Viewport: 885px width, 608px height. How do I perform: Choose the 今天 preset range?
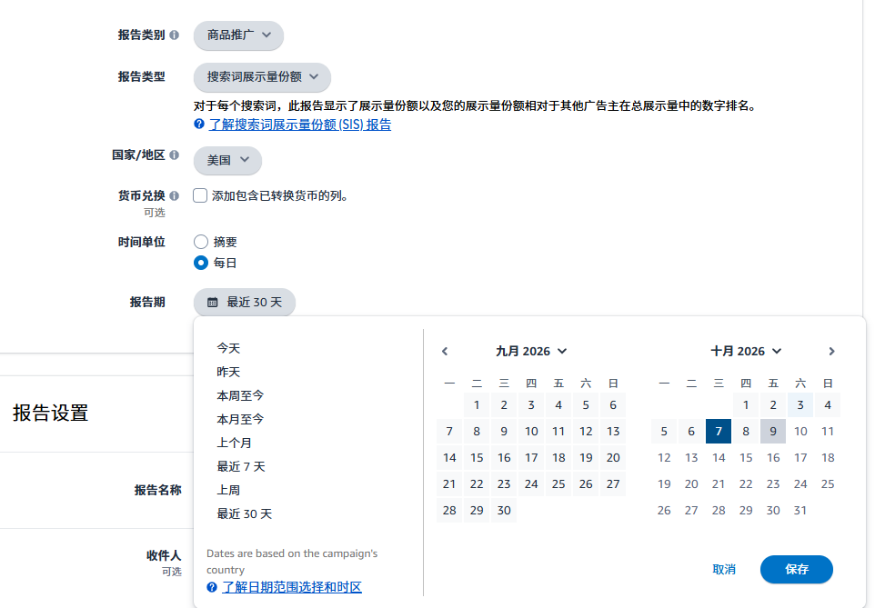[x=228, y=348]
